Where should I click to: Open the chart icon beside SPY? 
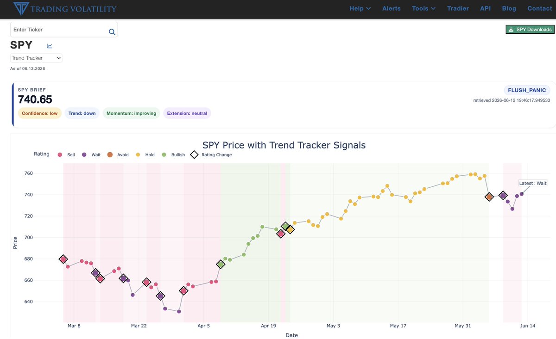click(x=50, y=46)
